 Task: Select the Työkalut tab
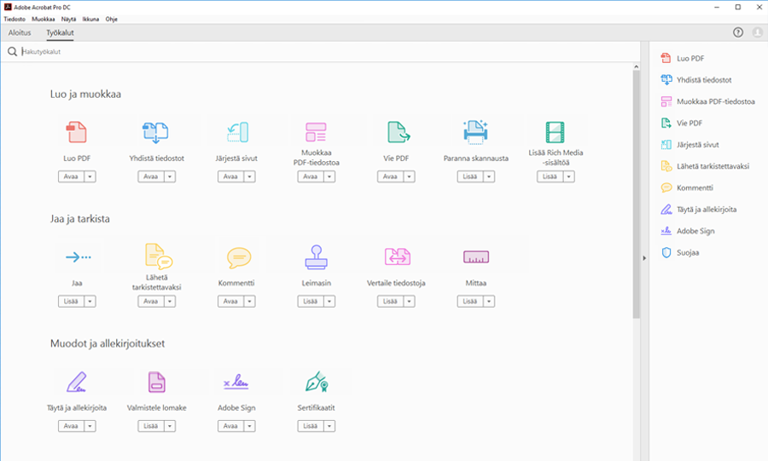tap(60, 32)
